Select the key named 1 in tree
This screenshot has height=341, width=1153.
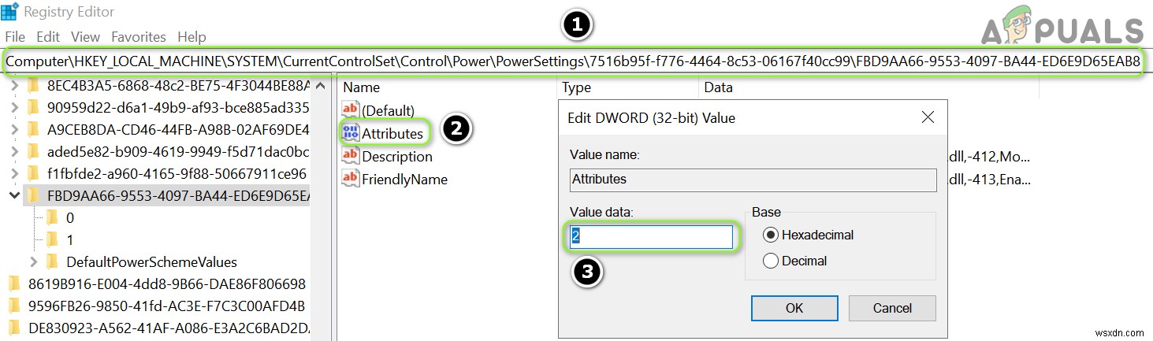(70, 239)
